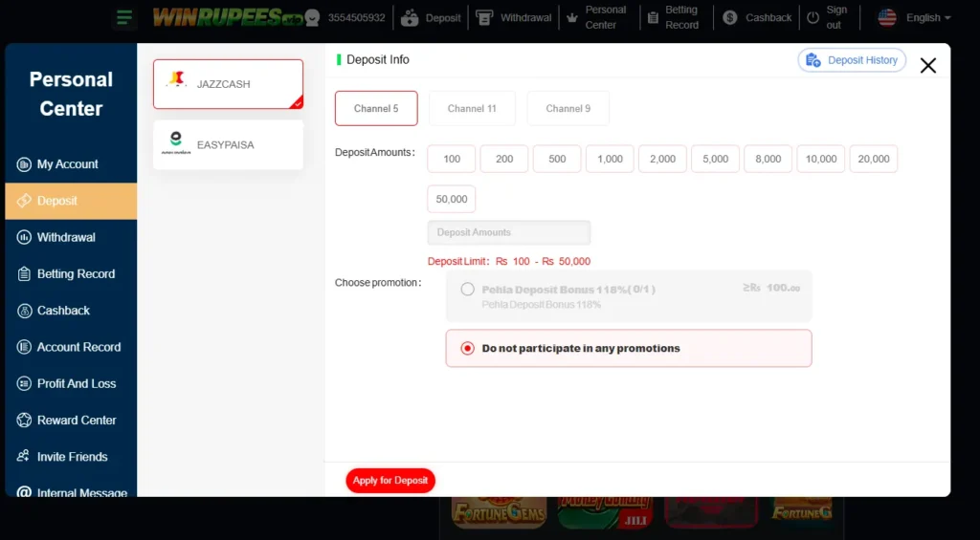The image size is (980, 540).
Task: Choose the 100 deposit amount
Action: [x=452, y=160]
